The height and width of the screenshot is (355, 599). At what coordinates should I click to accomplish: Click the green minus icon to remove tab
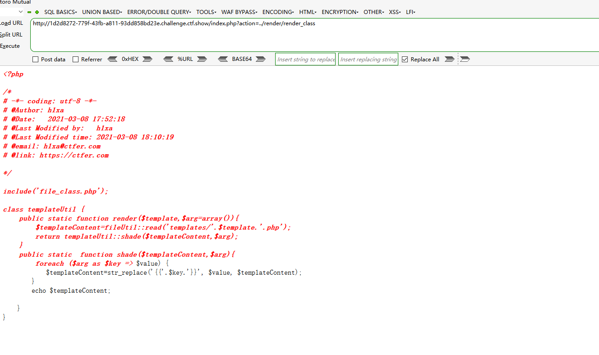click(x=29, y=12)
